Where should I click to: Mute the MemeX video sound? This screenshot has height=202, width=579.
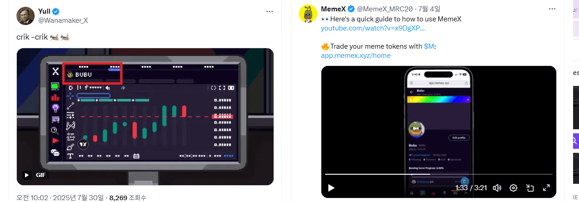pyautogui.click(x=497, y=187)
